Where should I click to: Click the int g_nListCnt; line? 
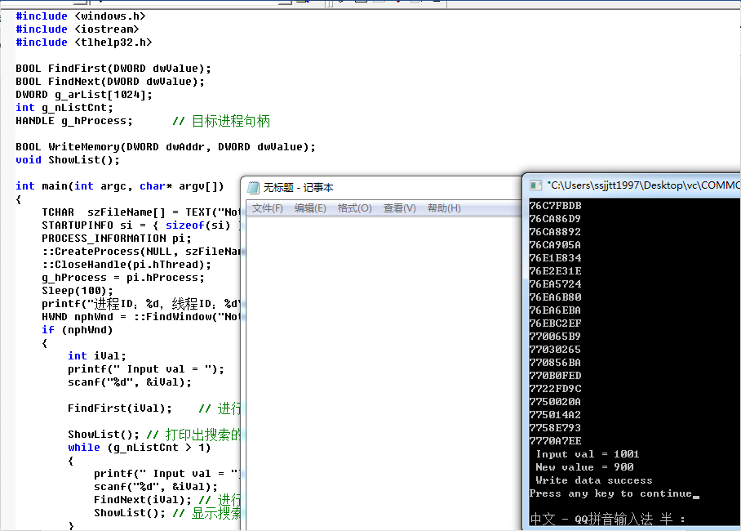[64, 108]
